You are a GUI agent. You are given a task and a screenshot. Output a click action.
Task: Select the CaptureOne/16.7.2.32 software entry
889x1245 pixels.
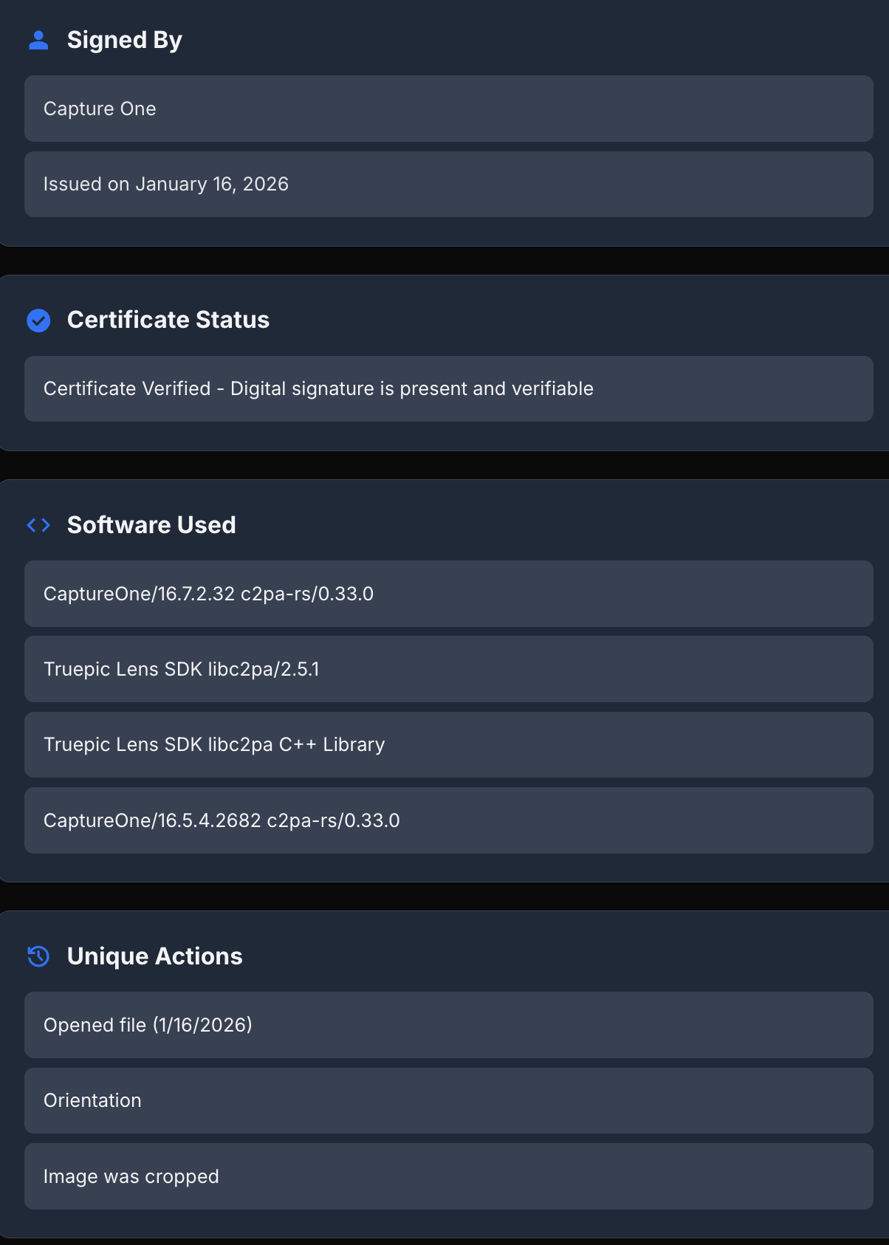click(208, 594)
